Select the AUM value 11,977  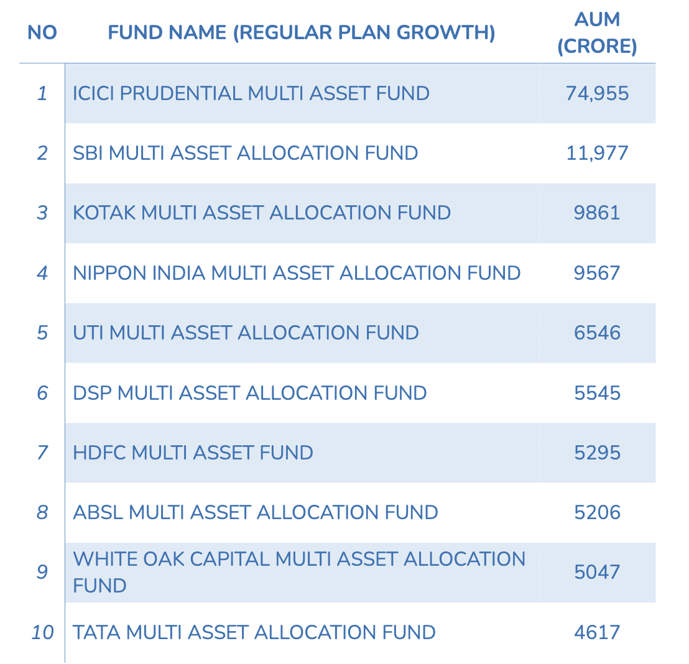(597, 153)
